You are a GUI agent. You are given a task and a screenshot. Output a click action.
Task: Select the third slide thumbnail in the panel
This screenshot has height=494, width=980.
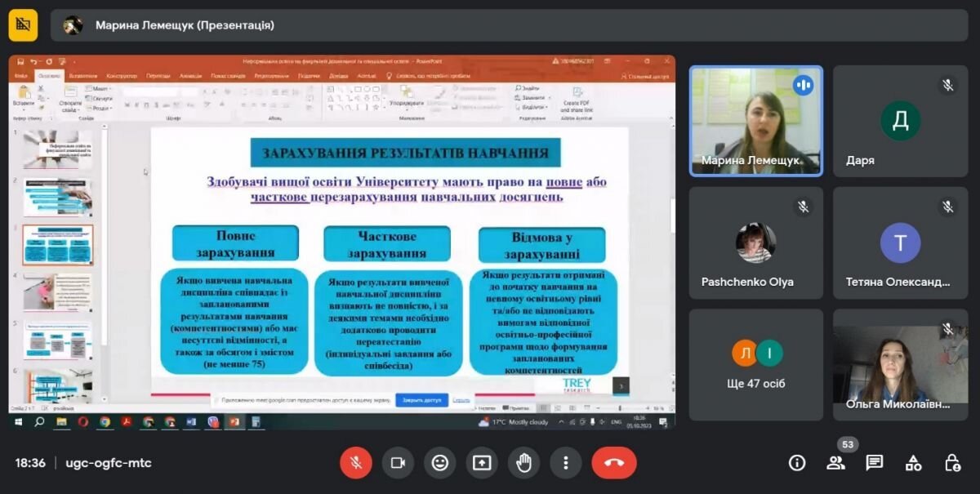coord(58,244)
